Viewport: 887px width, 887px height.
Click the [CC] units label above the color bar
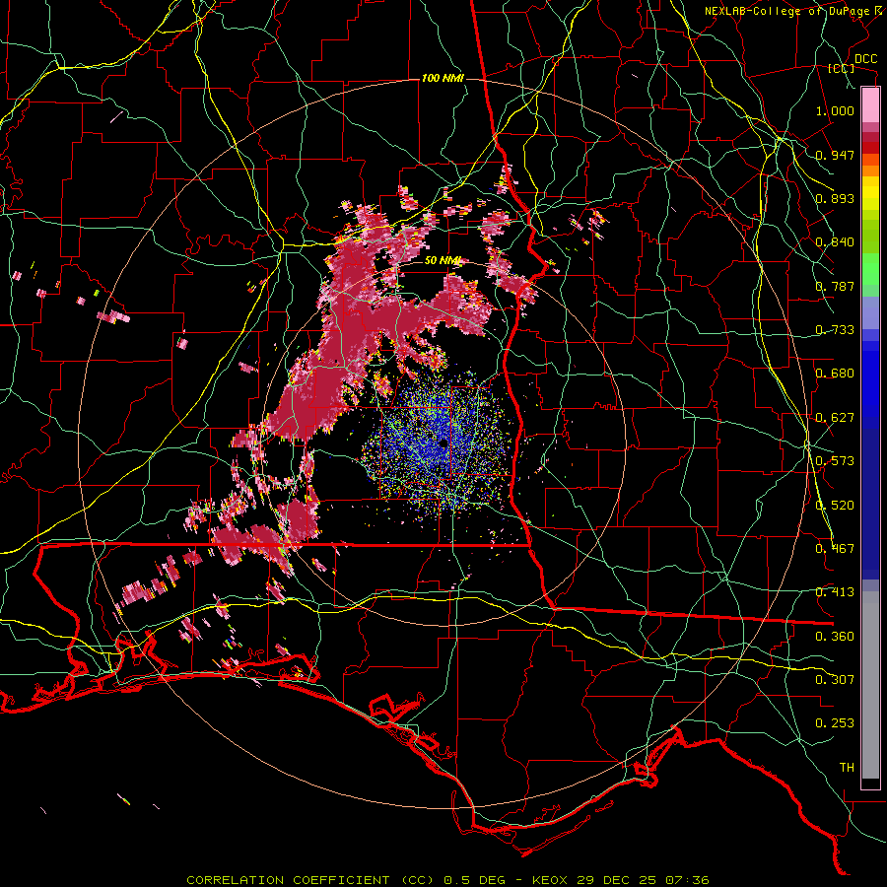[x=842, y=68]
